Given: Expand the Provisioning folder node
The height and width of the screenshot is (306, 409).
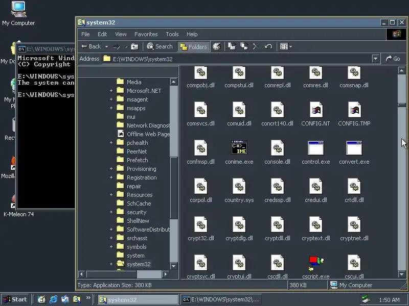Looking at the screenshot, I should pyautogui.click(x=111, y=169).
